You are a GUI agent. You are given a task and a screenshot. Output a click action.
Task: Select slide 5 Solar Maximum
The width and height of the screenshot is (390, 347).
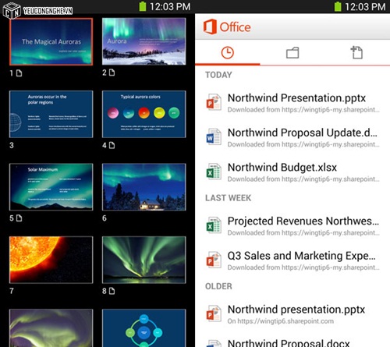(51, 187)
